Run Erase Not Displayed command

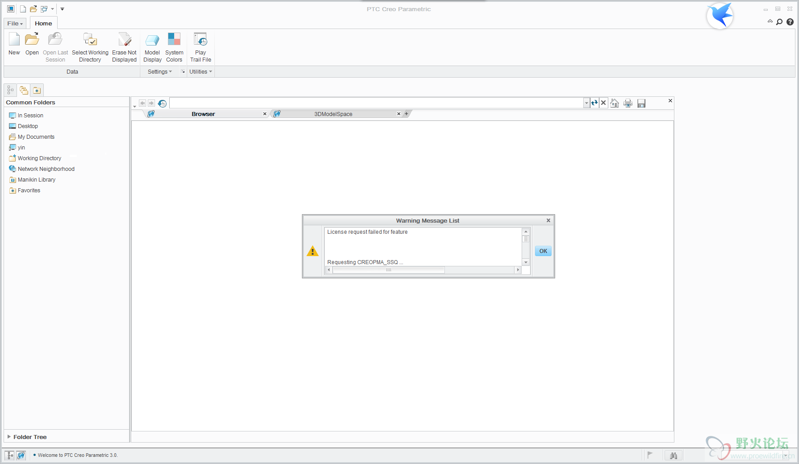pos(124,47)
